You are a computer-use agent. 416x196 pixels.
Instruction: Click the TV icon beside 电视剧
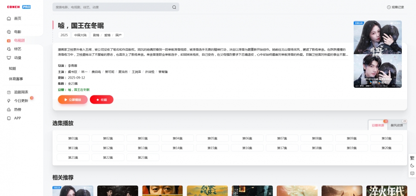coord(9,41)
